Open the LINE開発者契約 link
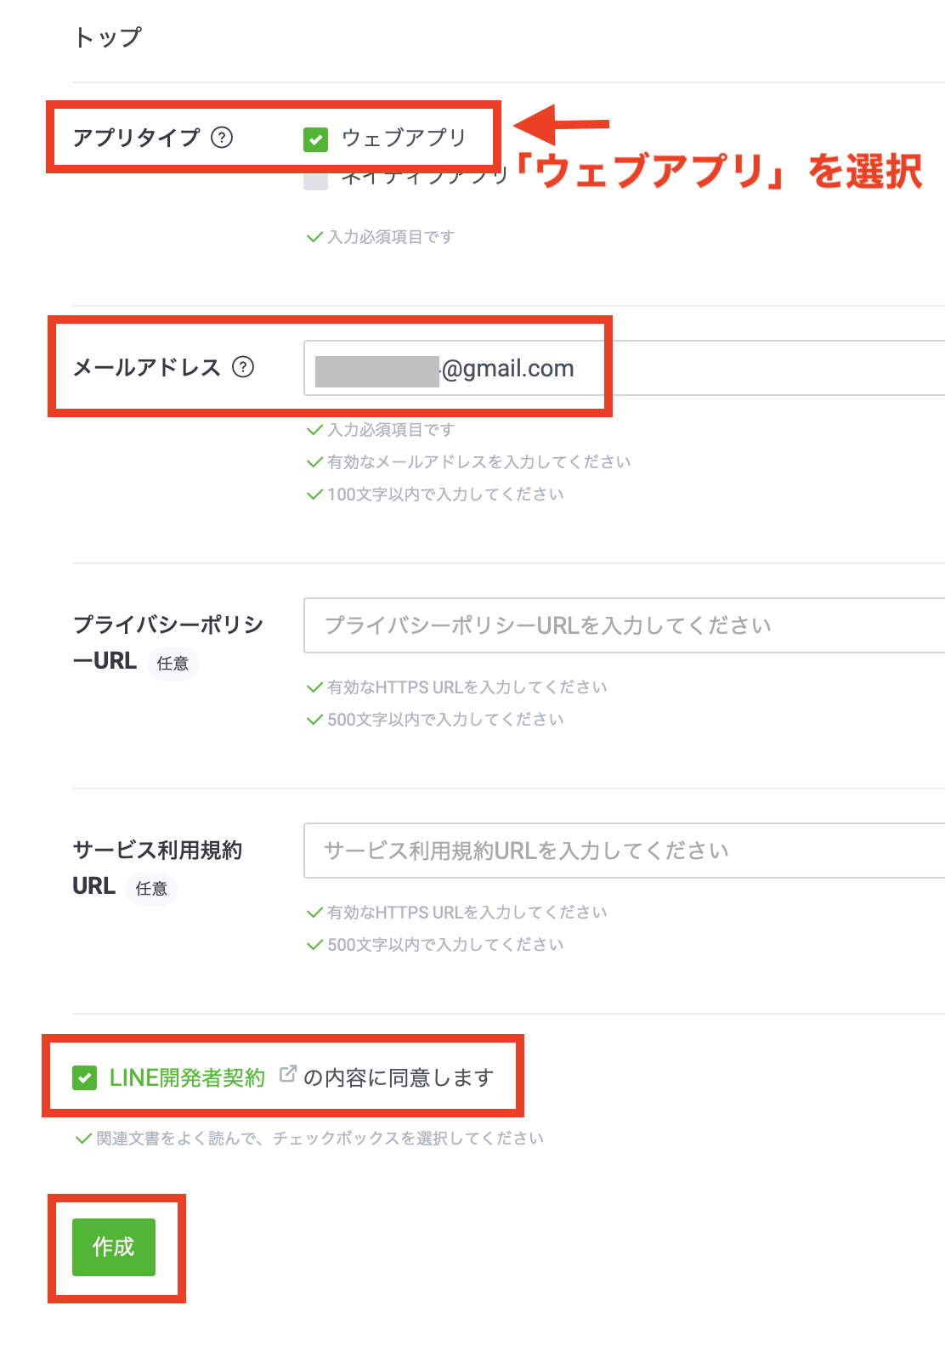Viewport: 945px width, 1351px height. 187,1078
